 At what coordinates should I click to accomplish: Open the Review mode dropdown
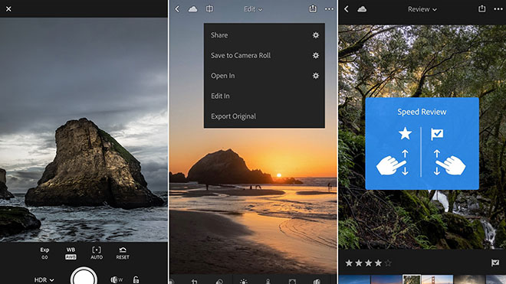tap(422, 9)
